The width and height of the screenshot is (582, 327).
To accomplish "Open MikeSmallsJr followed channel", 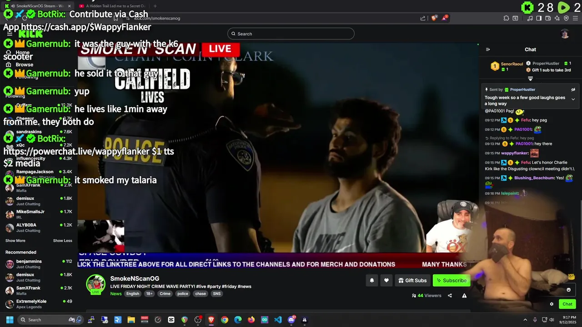I will [x=39, y=214].
